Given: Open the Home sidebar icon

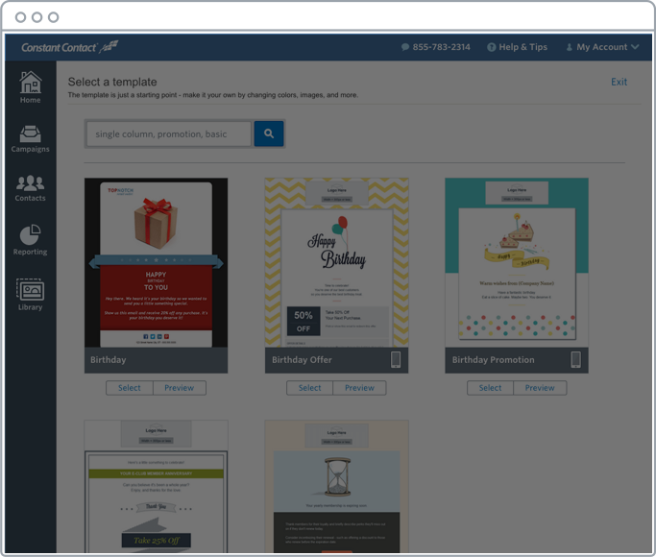Looking at the screenshot, I should coord(30,86).
